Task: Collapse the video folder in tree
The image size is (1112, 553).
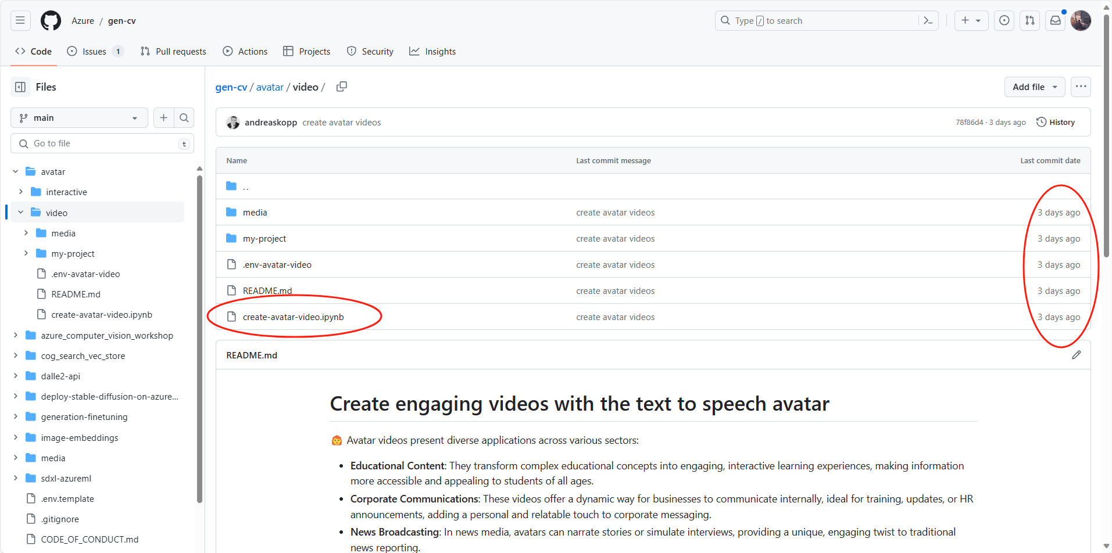Action: (21, 213)
